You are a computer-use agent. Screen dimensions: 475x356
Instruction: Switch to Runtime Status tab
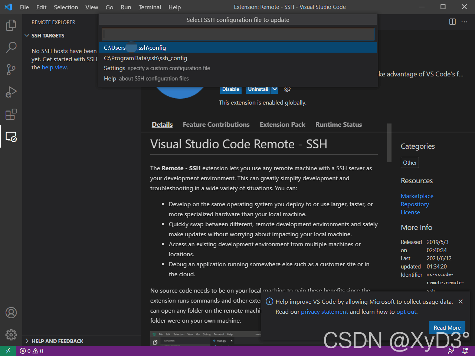tap(338, 125)
